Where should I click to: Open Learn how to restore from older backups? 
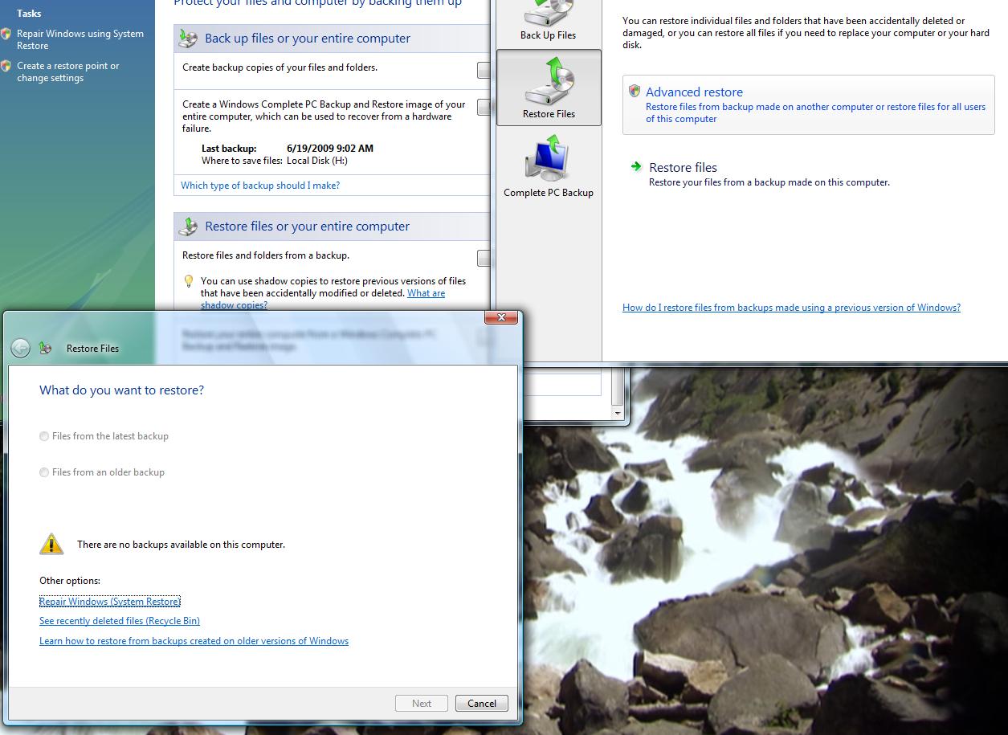point(194,641)
